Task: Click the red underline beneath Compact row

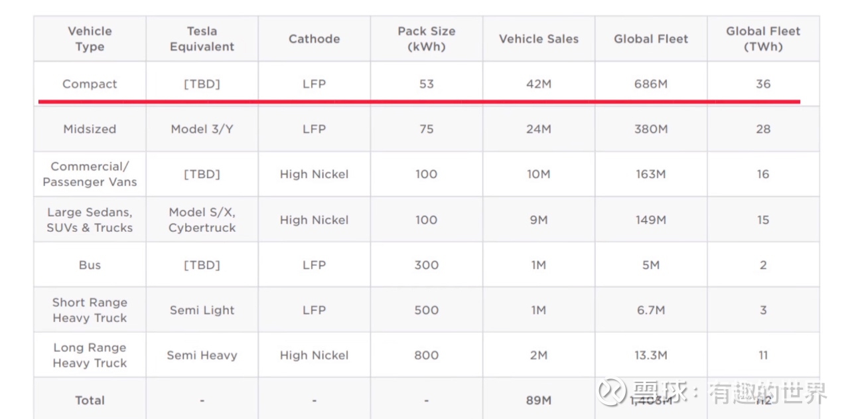Action: [419, 102]
